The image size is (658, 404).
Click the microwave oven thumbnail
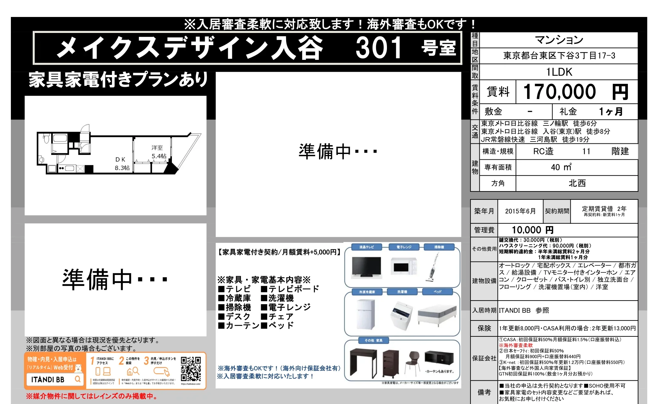point(404,266)
